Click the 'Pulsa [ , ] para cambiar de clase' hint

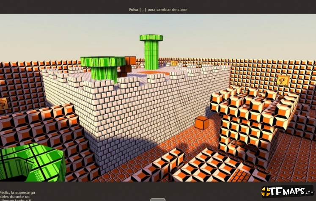(158, 9)
